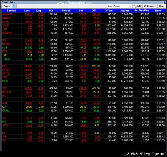
Task: Click the BidVol column header
Action: click(66, 11)
